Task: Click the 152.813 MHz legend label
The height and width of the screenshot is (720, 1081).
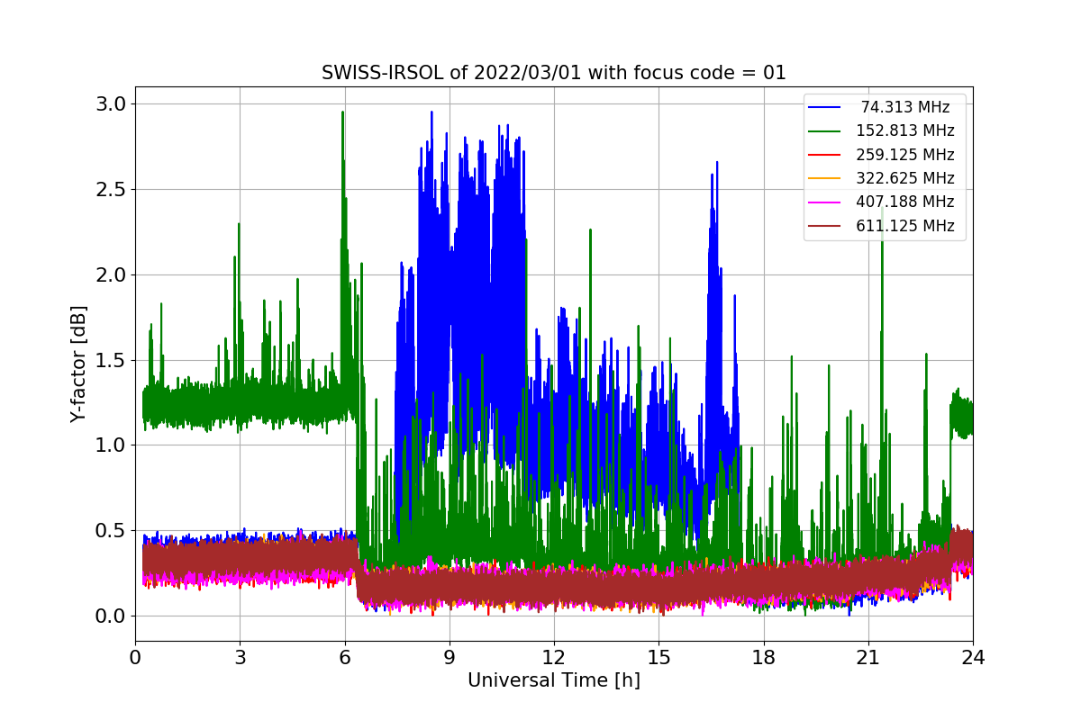Action: [x=905, y=131]
